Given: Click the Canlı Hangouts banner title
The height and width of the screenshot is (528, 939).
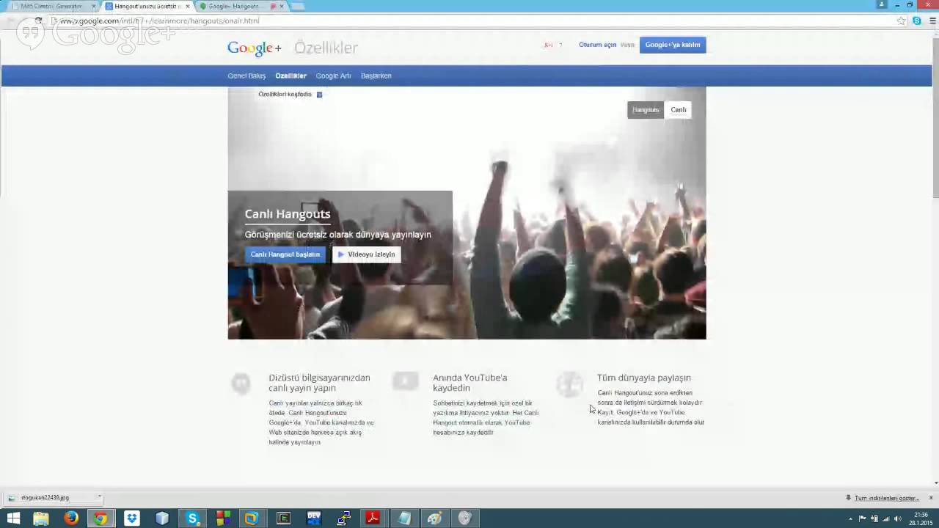Looking at the screenshot, I should click(288, 214).
